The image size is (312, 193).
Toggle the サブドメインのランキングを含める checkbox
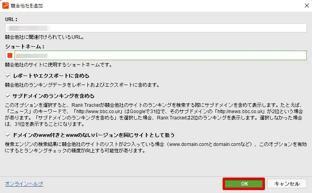click(x=8, y=96)
